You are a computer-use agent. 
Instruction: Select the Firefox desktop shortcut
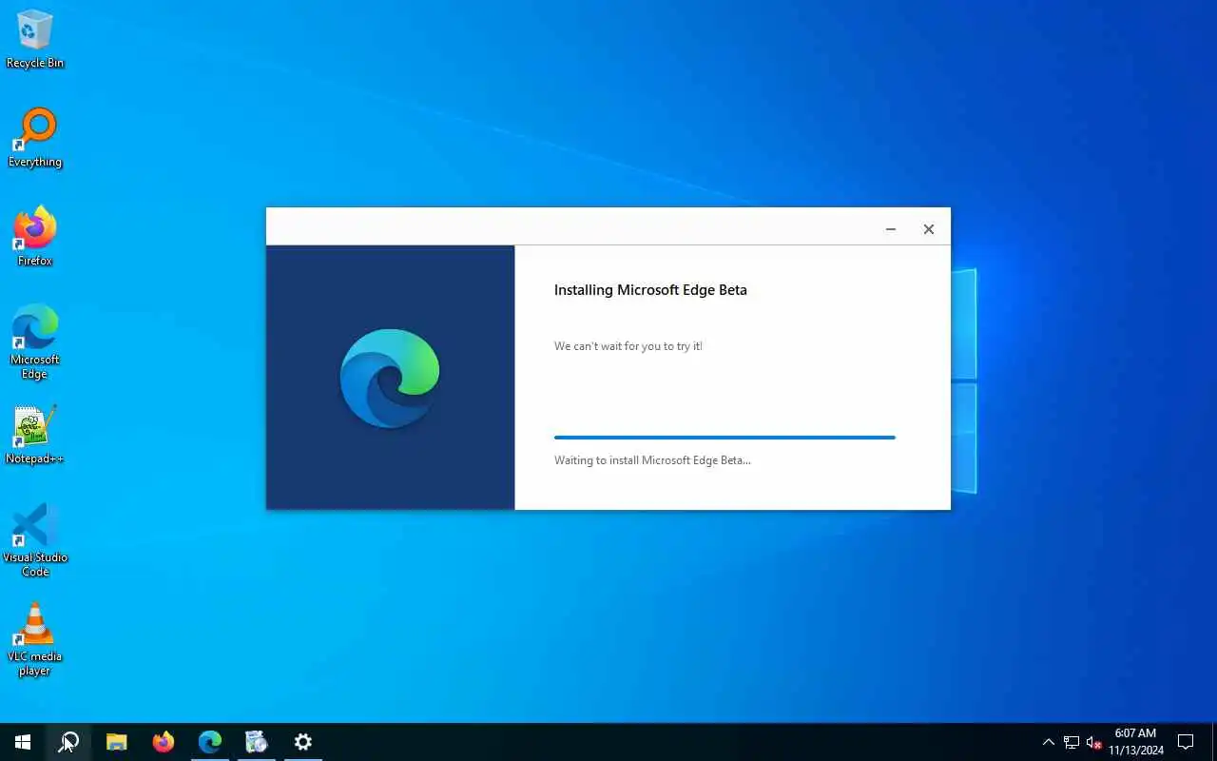pyautogui.click(x=35, y=238)
